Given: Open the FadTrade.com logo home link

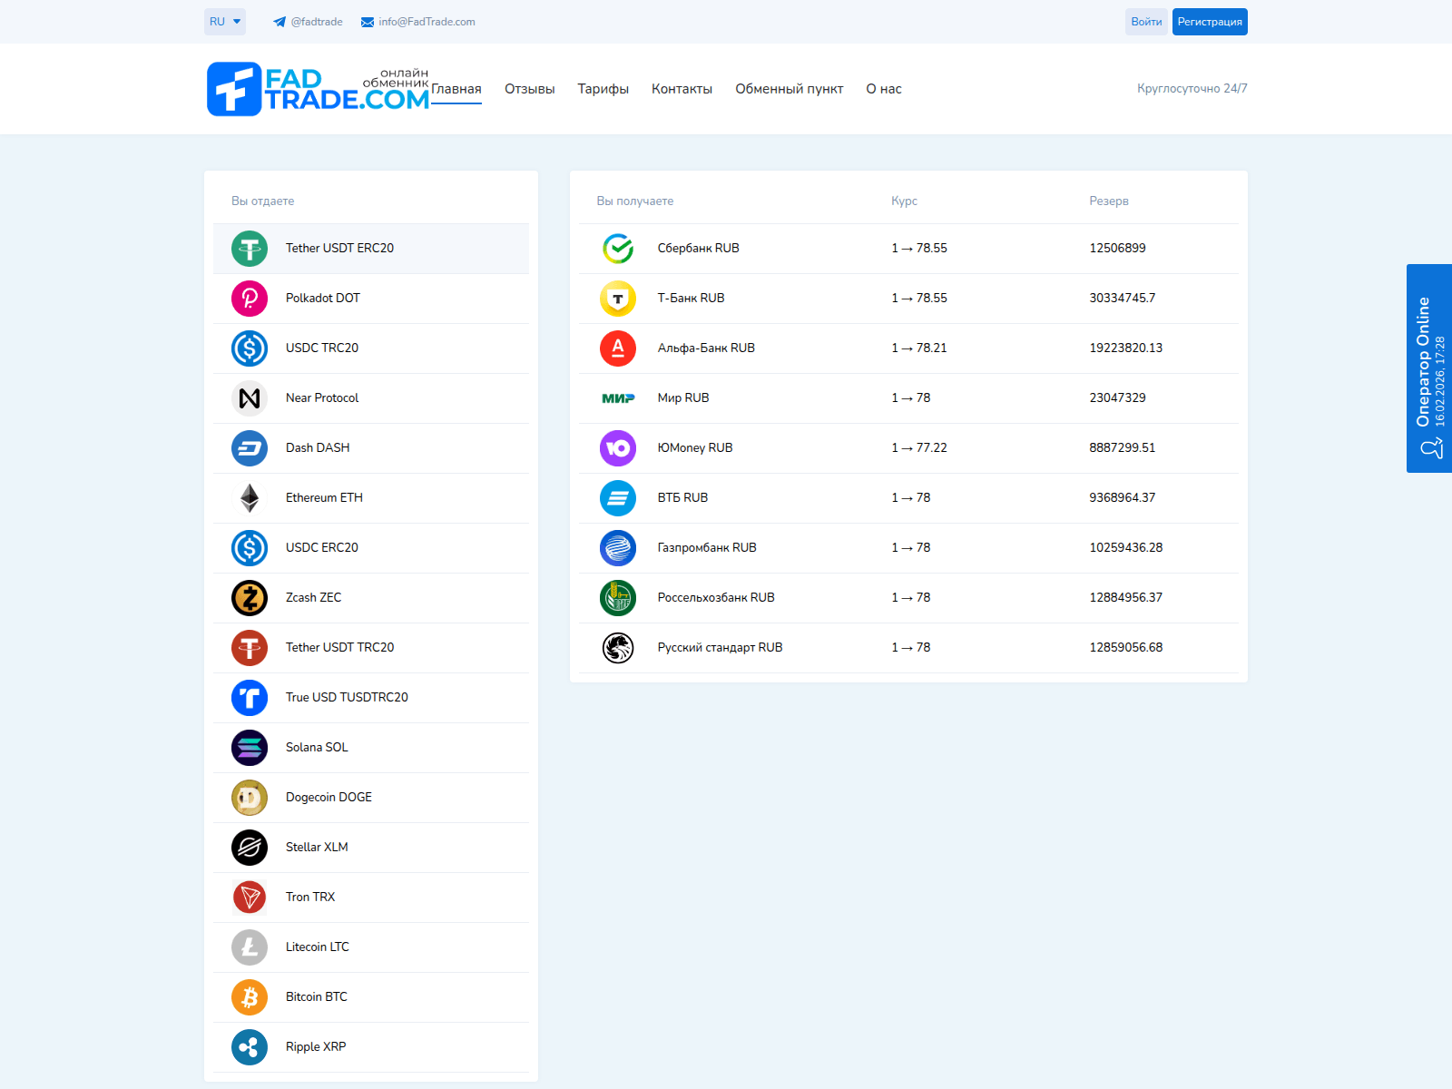Looking at the screenshot, I should (x=318, y=89).
